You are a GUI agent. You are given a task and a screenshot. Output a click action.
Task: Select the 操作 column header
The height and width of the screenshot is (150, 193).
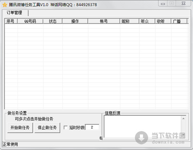coord(75,21)
